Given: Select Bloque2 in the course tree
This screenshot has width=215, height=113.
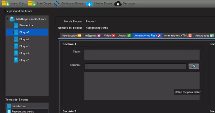Looking at the screenshot, I should pos(24,39).
